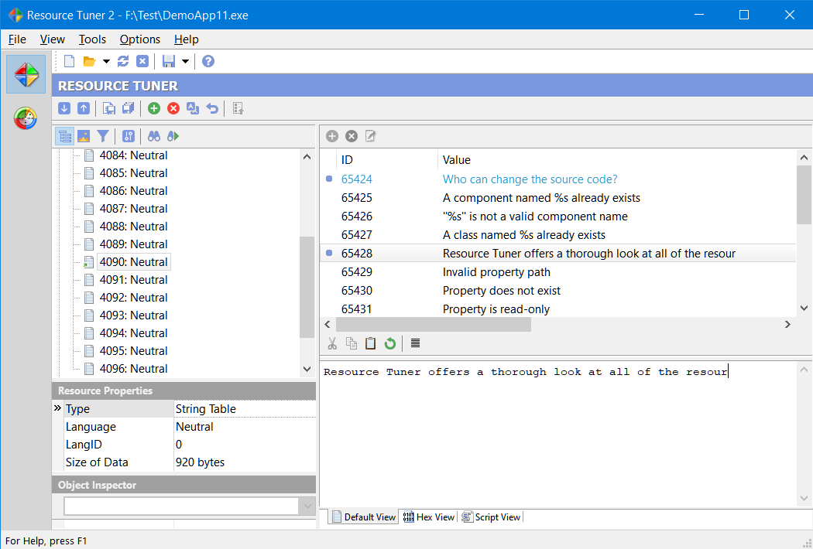
Task: Select the Resource Tuner sidebar icon
Action: coord(26,74)
